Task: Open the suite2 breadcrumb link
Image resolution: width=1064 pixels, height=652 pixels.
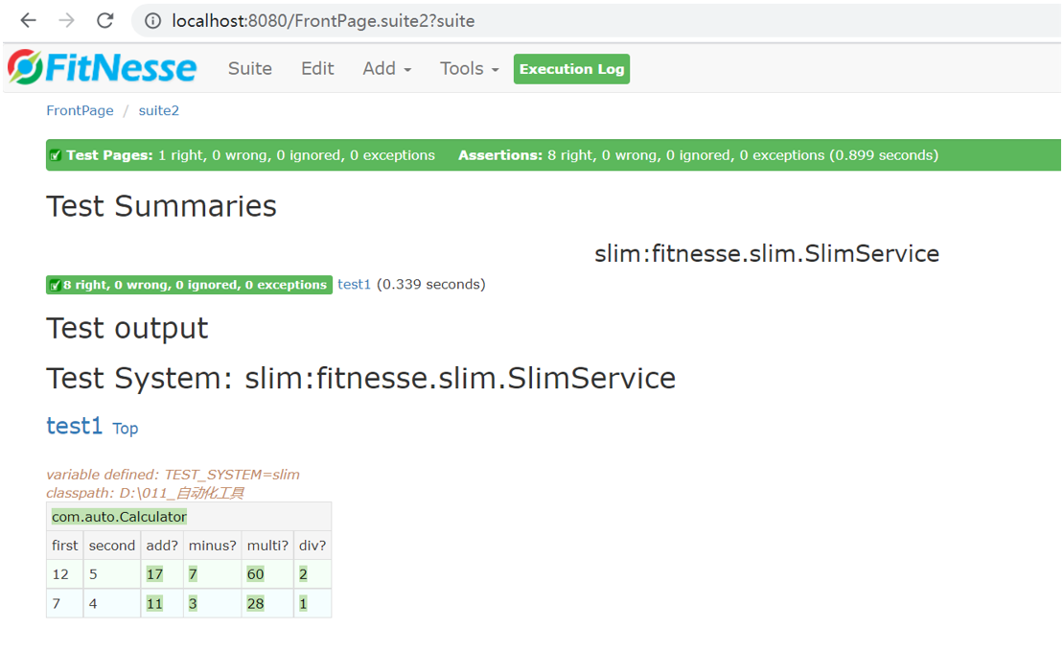Action: pyautogui.click(x=159, y=110)
